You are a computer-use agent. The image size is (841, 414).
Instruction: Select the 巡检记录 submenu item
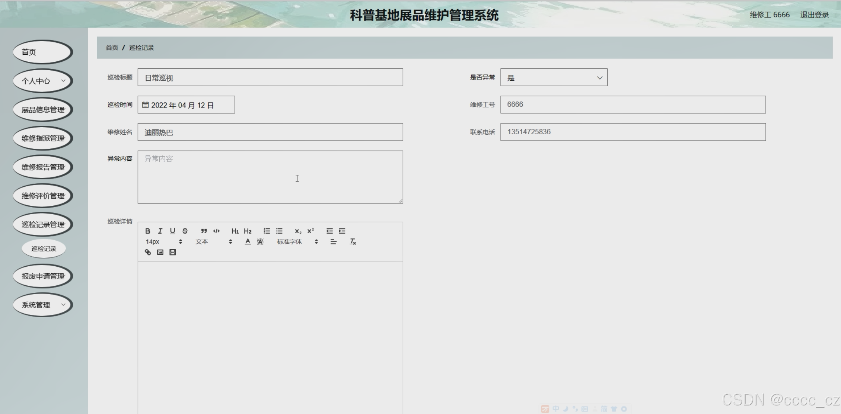44,248
